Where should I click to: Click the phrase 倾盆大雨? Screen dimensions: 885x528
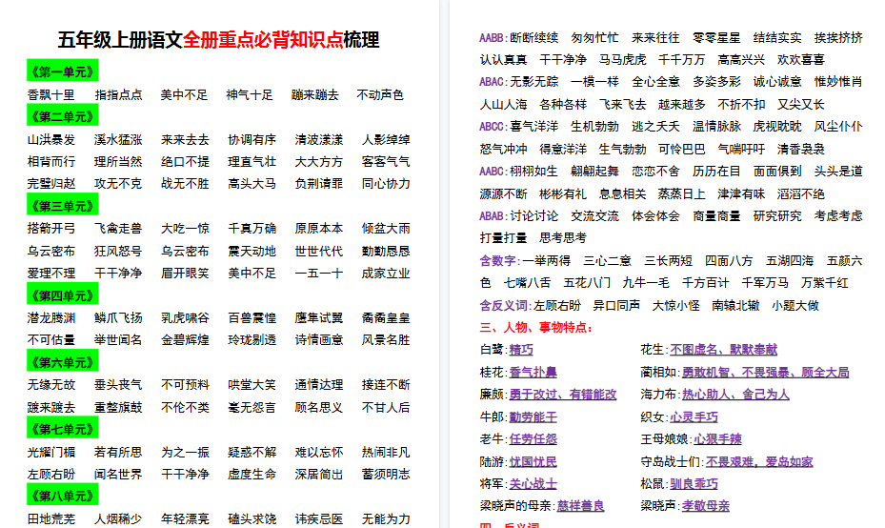click(x=386, y=228)
